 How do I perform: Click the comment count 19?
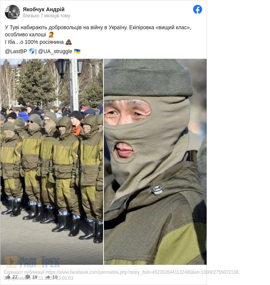coord(35,277)
